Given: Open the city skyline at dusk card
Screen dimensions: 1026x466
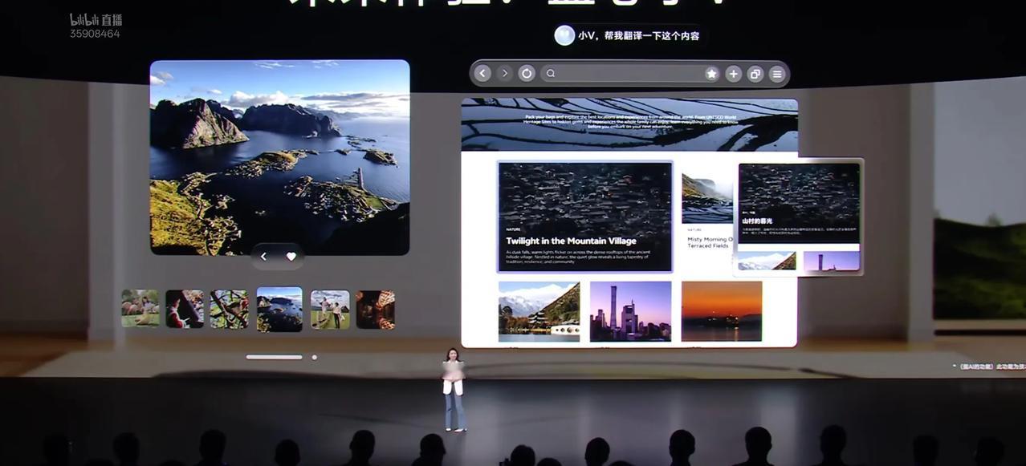Looking at the screenshot, I should coord(631,311).
